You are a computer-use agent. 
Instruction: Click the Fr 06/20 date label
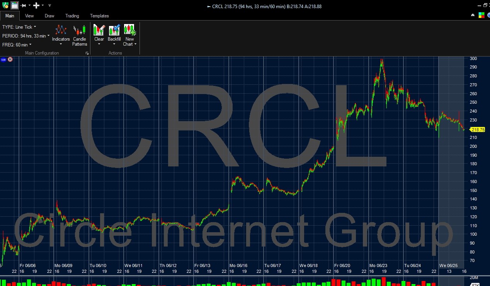(x=342, y=265)
